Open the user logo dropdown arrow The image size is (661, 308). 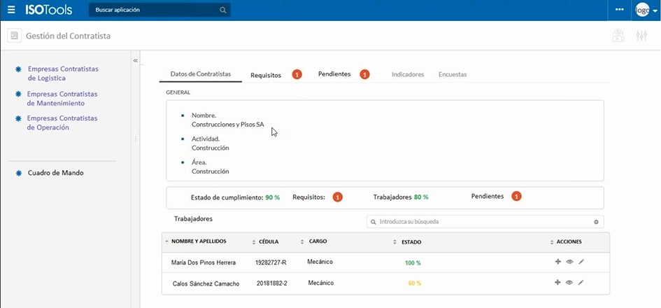tap(655, 11)
